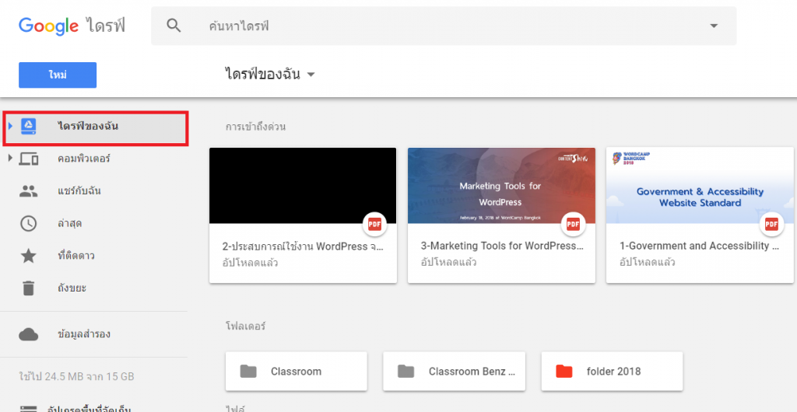Click PDF badge on 1-Government file
The image size is (797, 412).
(x=771, y=224)
